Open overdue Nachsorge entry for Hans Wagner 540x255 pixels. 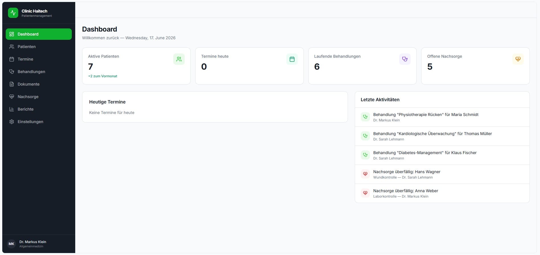(442, 174)
